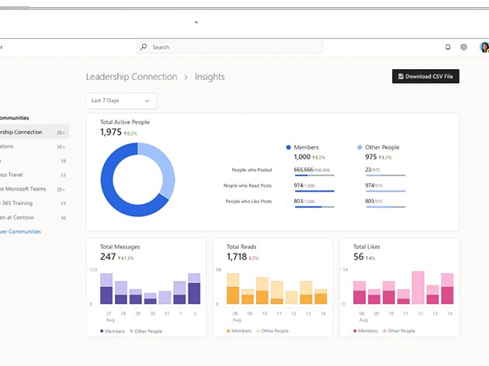Screen dimensions: 489x366
Task: Click the light blue Other People legend dot
Action: click(x=359, y=147)
